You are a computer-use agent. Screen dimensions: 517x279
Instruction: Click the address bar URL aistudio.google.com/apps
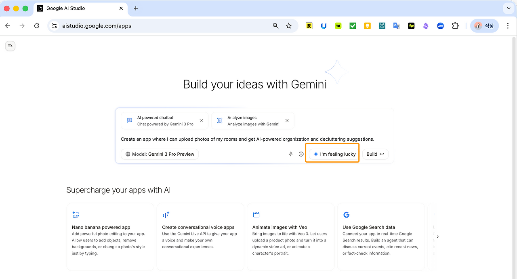coord(97,26)
